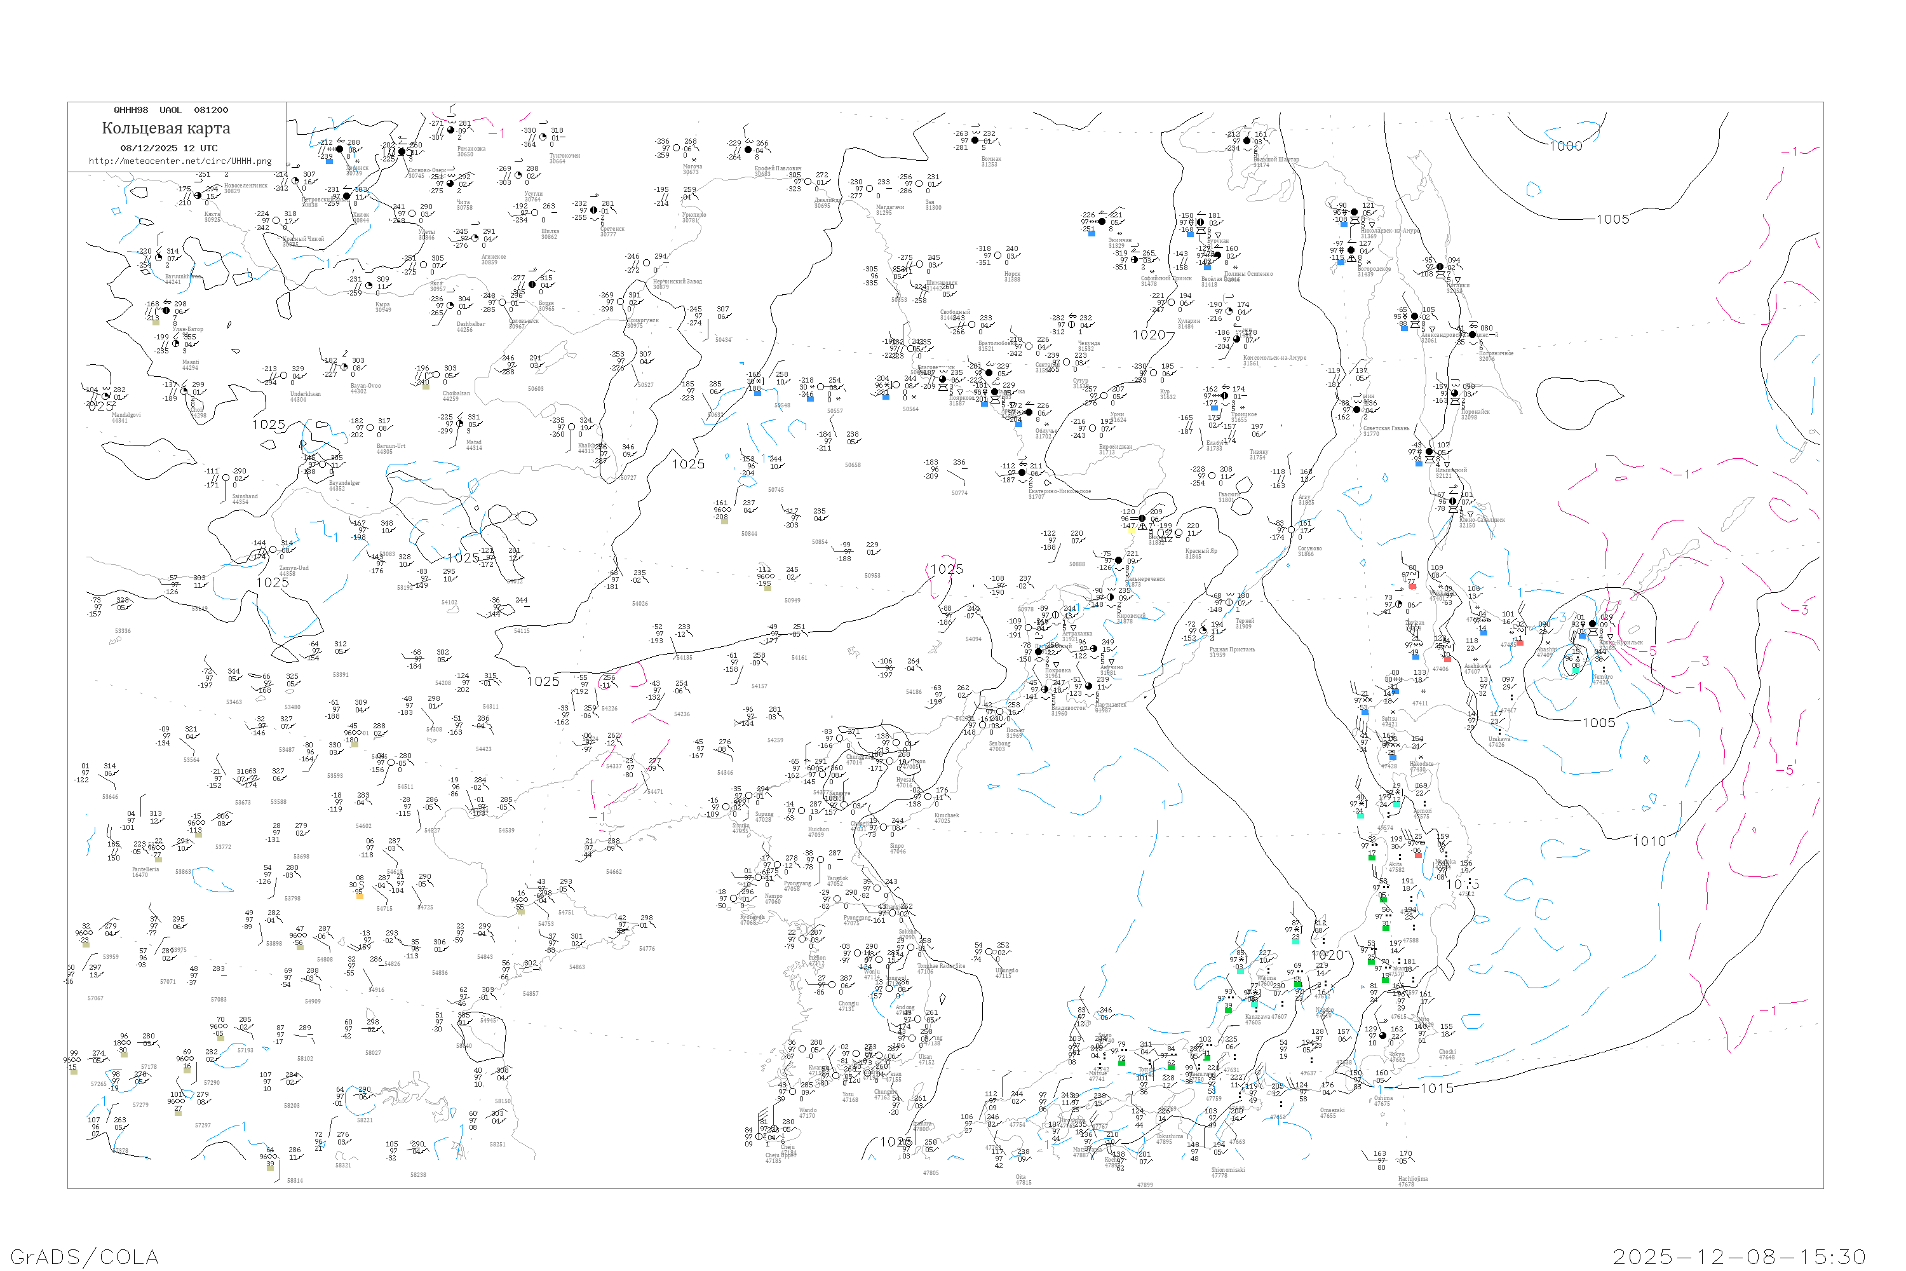Click the Николаевск-на-Амуре station circle symbol
The width and height of the screenshot is (1906, 1271).
click(x=1354, y=212)
